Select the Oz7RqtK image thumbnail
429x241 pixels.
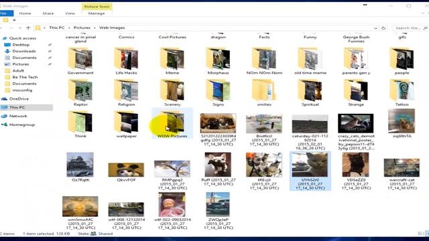(80, 165)
